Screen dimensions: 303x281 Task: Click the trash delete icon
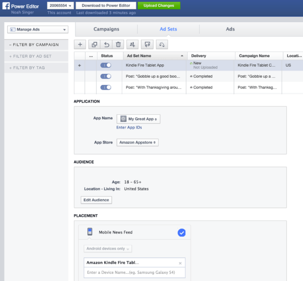coord(118,44)
